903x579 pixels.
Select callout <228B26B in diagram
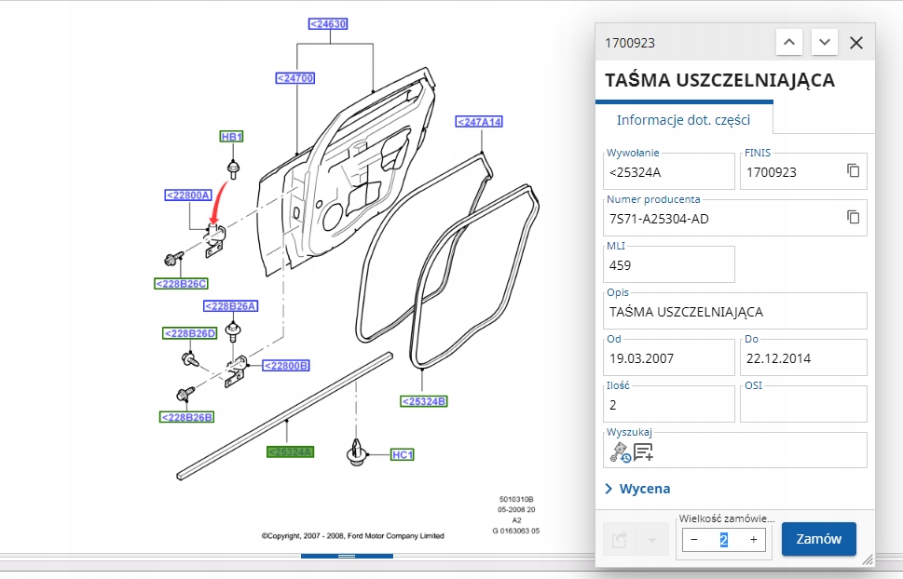pyautogui.click(x=186, y=417)
